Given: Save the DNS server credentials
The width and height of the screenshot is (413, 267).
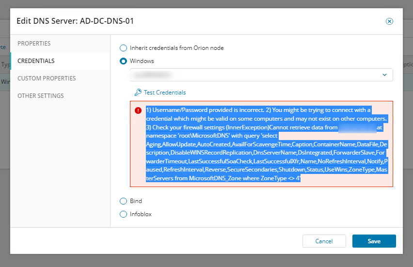Looking at the screenshot, I should click(x=374, y=241).
